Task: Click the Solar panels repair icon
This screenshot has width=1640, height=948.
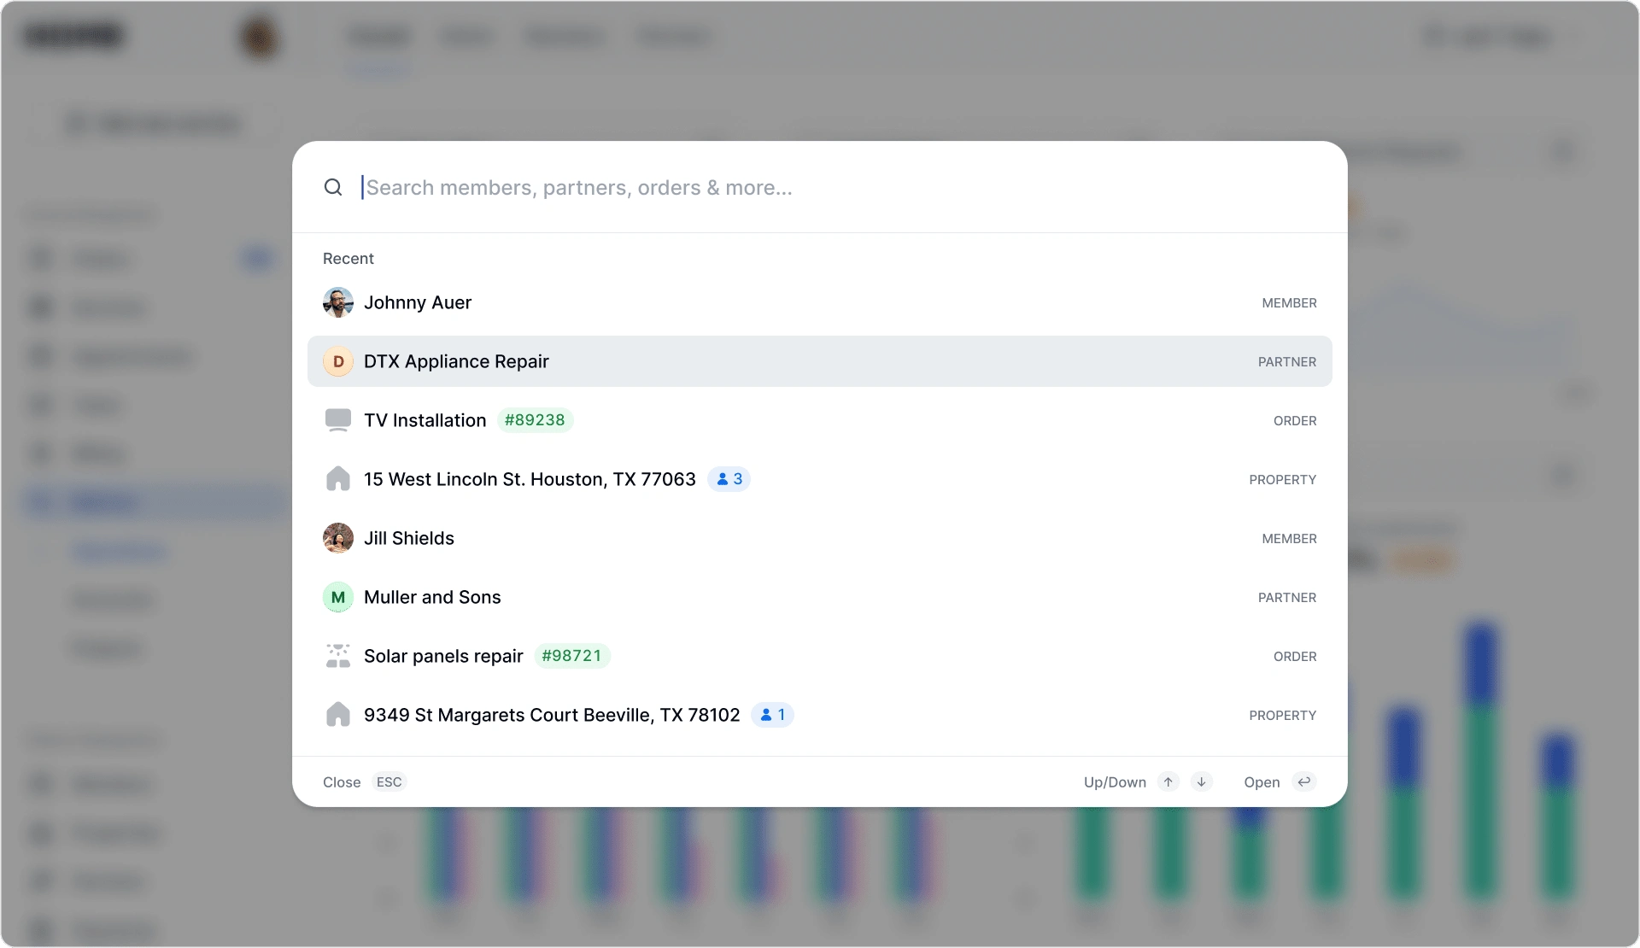Action: point(338,656)
